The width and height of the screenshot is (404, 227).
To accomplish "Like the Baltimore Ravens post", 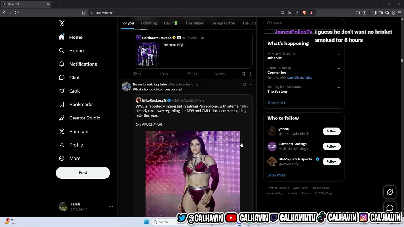I will click(192, 74).
